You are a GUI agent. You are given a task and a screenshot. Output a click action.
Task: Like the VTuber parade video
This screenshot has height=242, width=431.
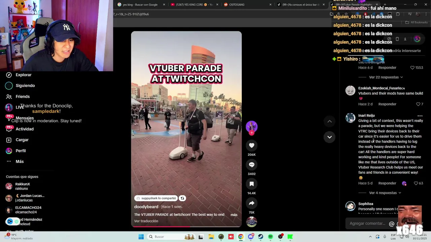pyautogui.click(x=252, y=145)
